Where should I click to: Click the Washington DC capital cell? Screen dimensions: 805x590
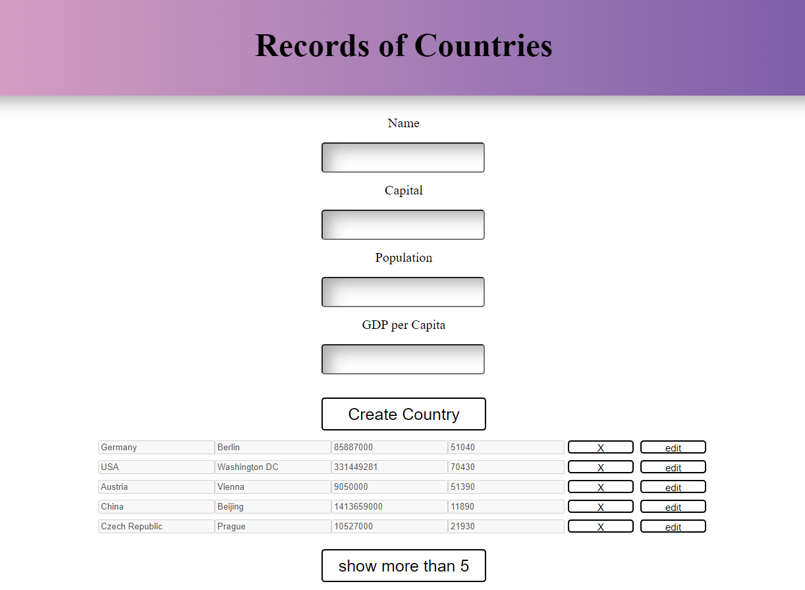pyautogui.click(x=273, y=467)
